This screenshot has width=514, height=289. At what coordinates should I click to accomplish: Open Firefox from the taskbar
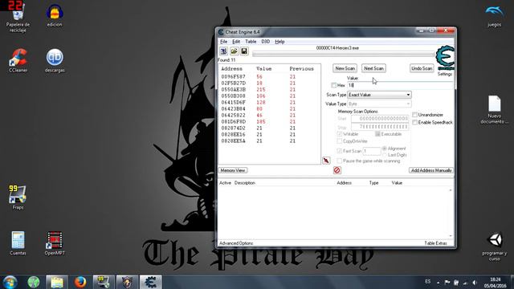click(x=80, y=282)
